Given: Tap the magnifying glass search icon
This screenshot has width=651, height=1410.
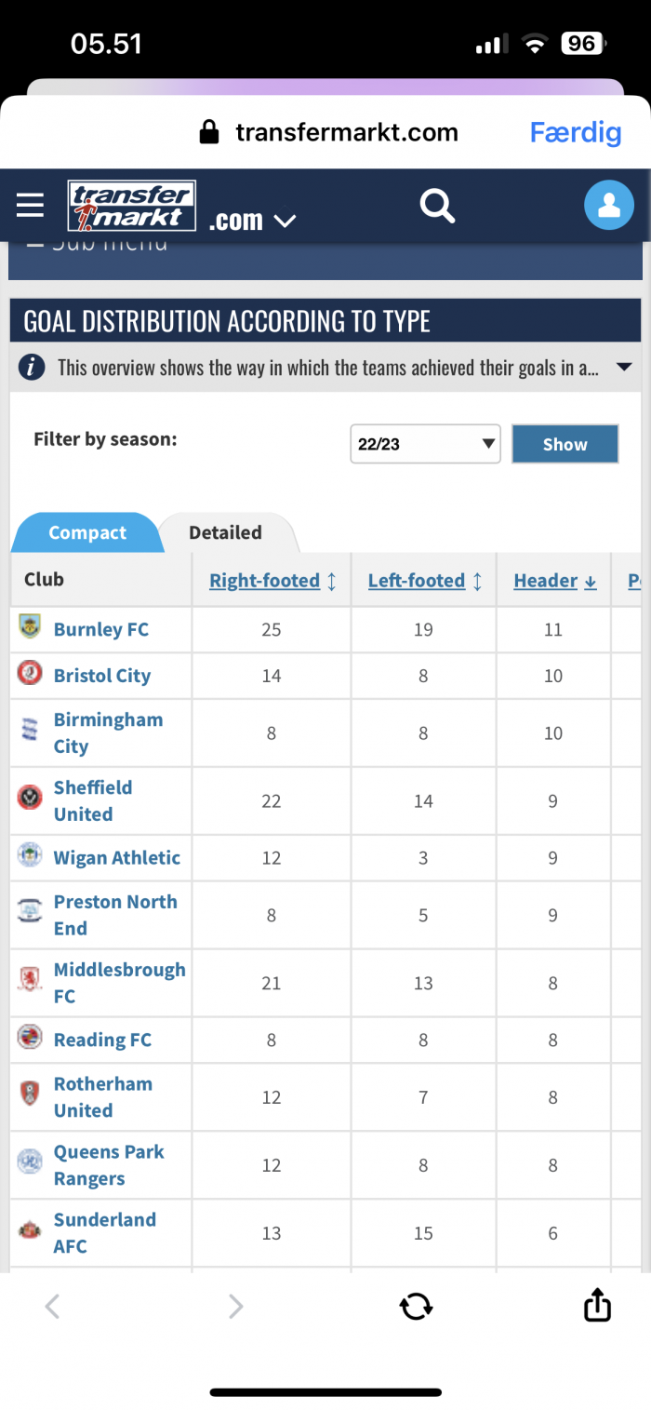Looking at the screenshot, I should coord(437,205).
